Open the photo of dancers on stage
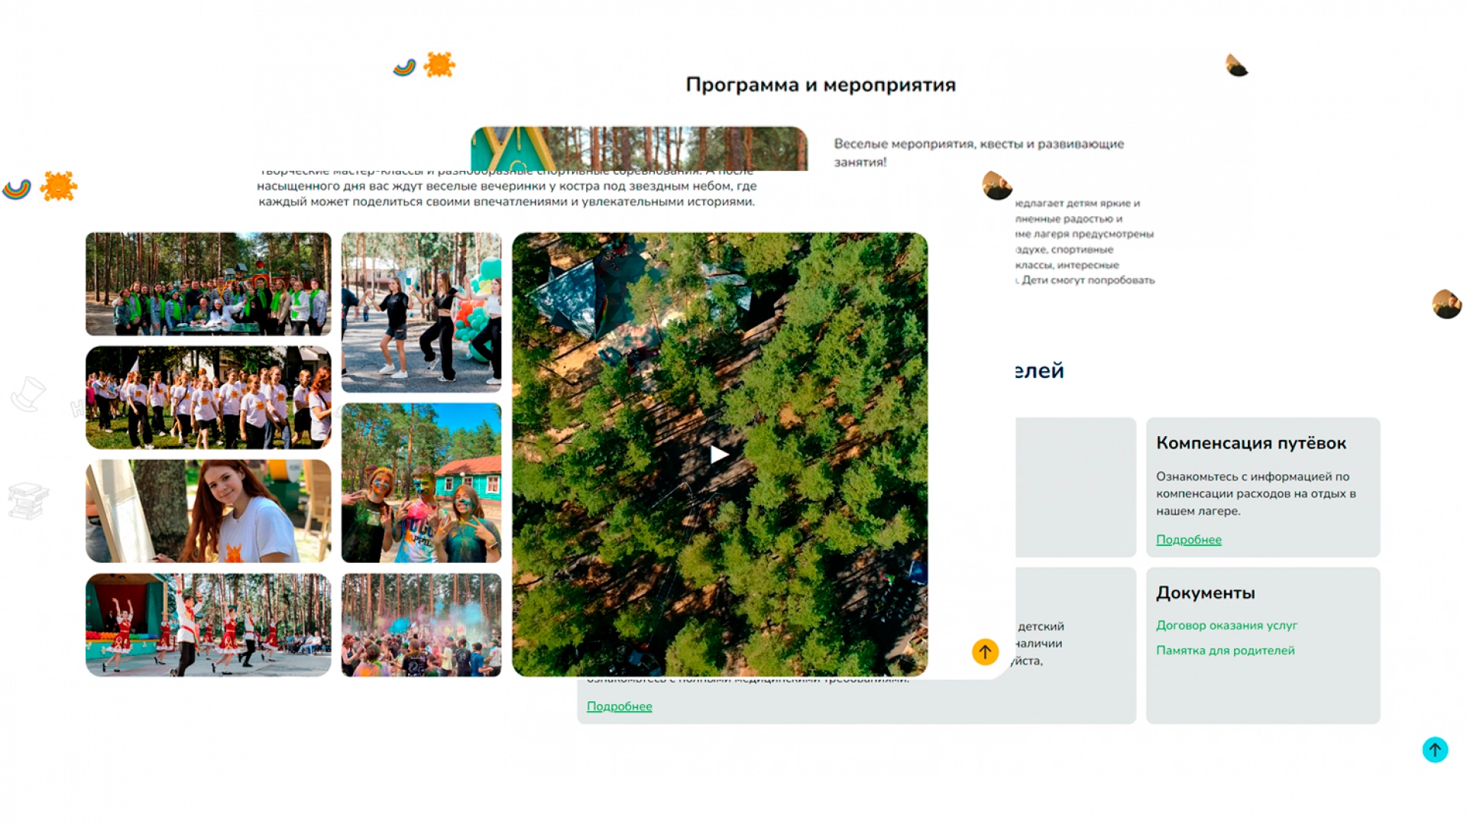Screen dimensions: 1467x824 pos(209,625)
